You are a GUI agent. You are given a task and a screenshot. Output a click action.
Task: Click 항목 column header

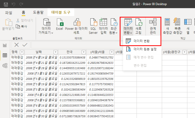(x=17, y=52)
